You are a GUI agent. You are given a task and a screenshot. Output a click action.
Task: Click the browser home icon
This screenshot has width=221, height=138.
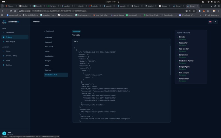(x=15, y=11)
